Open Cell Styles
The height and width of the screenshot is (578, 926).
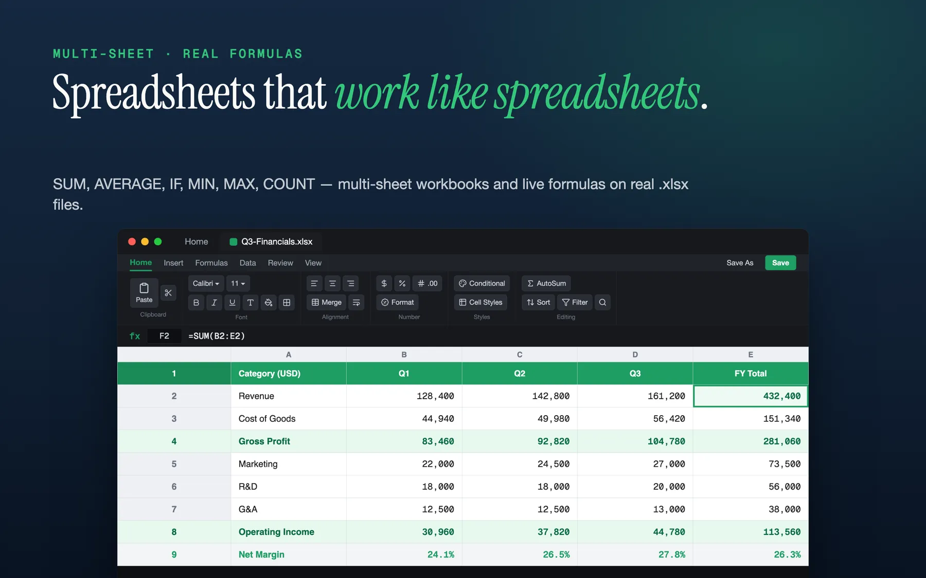point(480,303)
